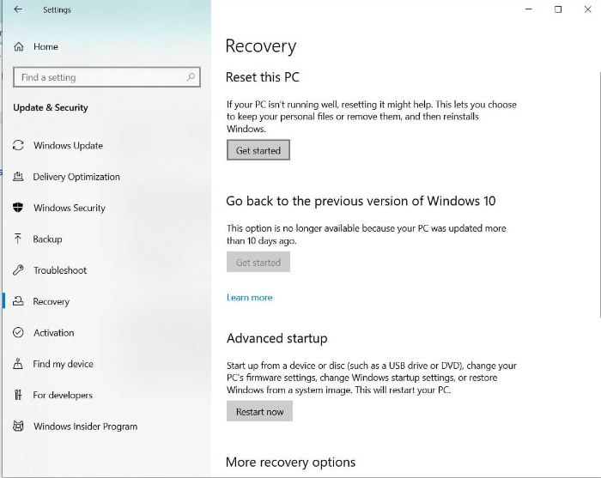
Task: Open the Learn more link
Action: coord(249,298)
